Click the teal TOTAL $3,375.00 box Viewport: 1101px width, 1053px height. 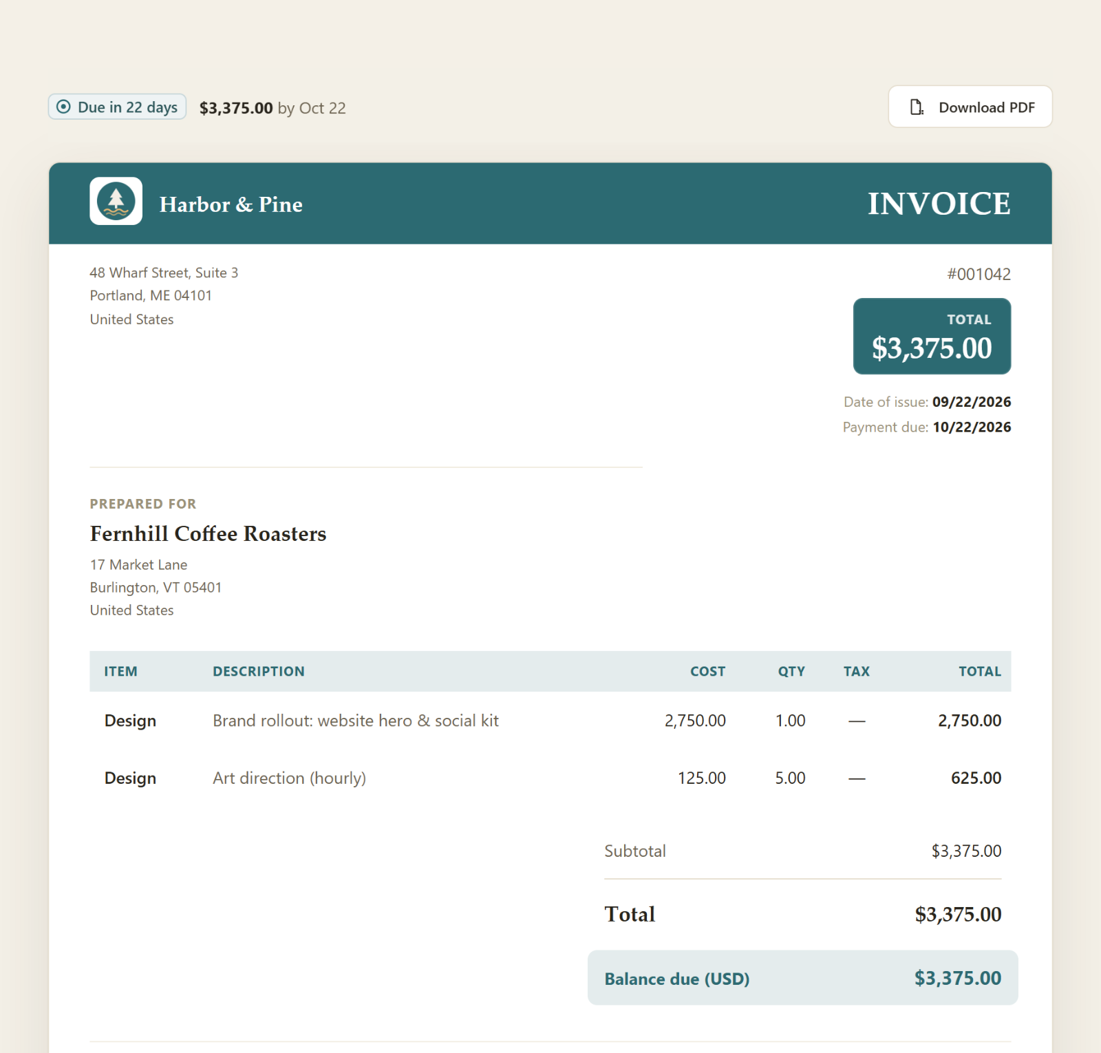click(x=932, y=336)
